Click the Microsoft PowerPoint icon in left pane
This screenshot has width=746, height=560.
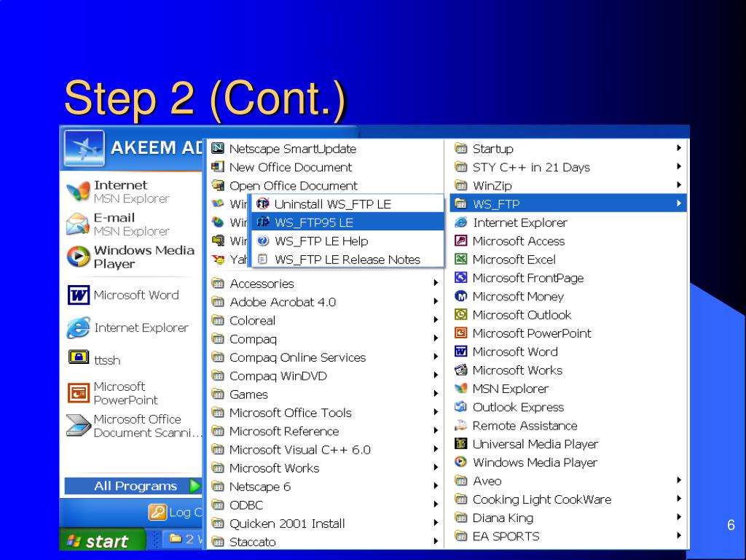coord(79,393)
